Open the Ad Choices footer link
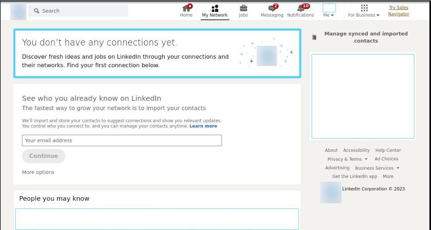Image resolution: width=431 pixels, height=230 pixels. coord(386,159)
